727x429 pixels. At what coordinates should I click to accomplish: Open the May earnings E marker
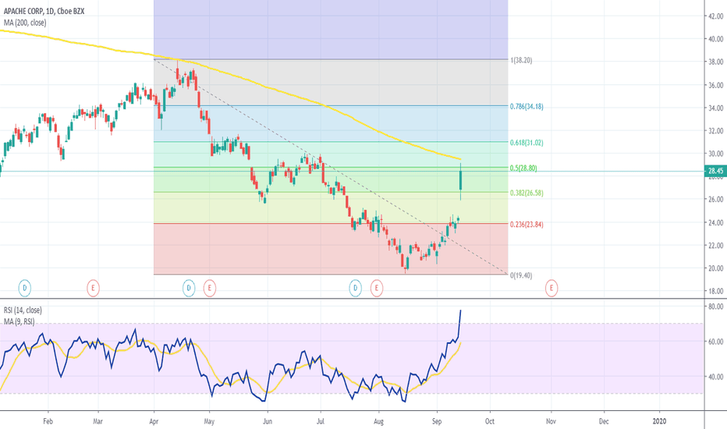point(210,288)
